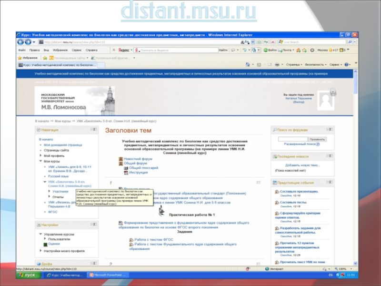Open the Правка menu
Viewport: 381px width, 286px height.
34,50
